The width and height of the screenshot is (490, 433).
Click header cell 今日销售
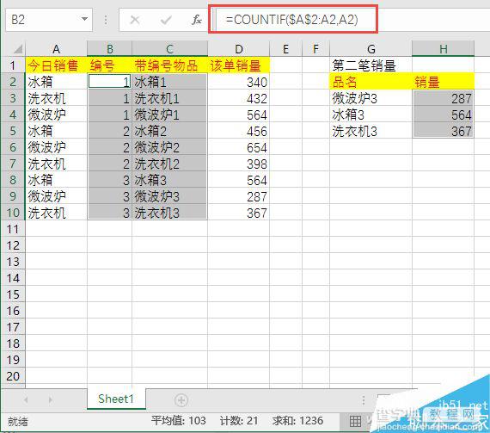[56, 65]
